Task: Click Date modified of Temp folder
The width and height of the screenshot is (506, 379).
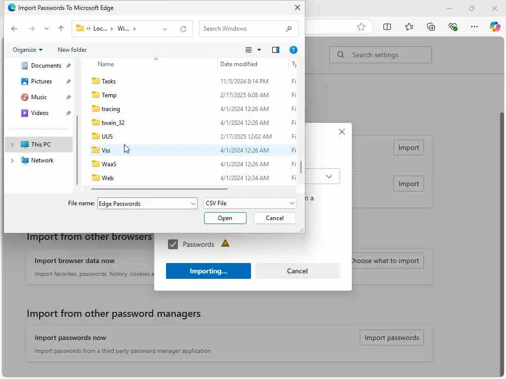Action: 244,95
